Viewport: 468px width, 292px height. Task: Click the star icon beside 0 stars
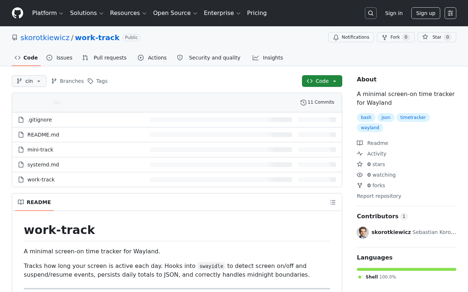point(360,164)
